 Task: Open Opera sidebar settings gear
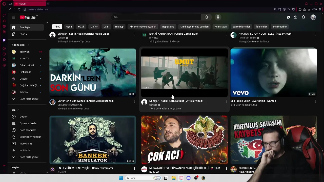pos(4,65)
